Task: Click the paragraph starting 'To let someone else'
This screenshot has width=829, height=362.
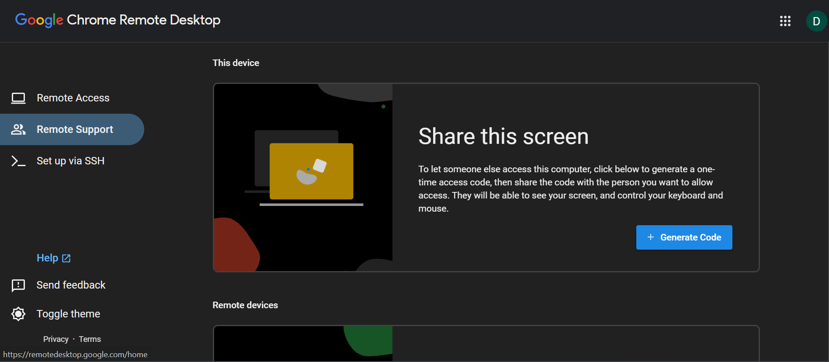Action: coord(570,189)
